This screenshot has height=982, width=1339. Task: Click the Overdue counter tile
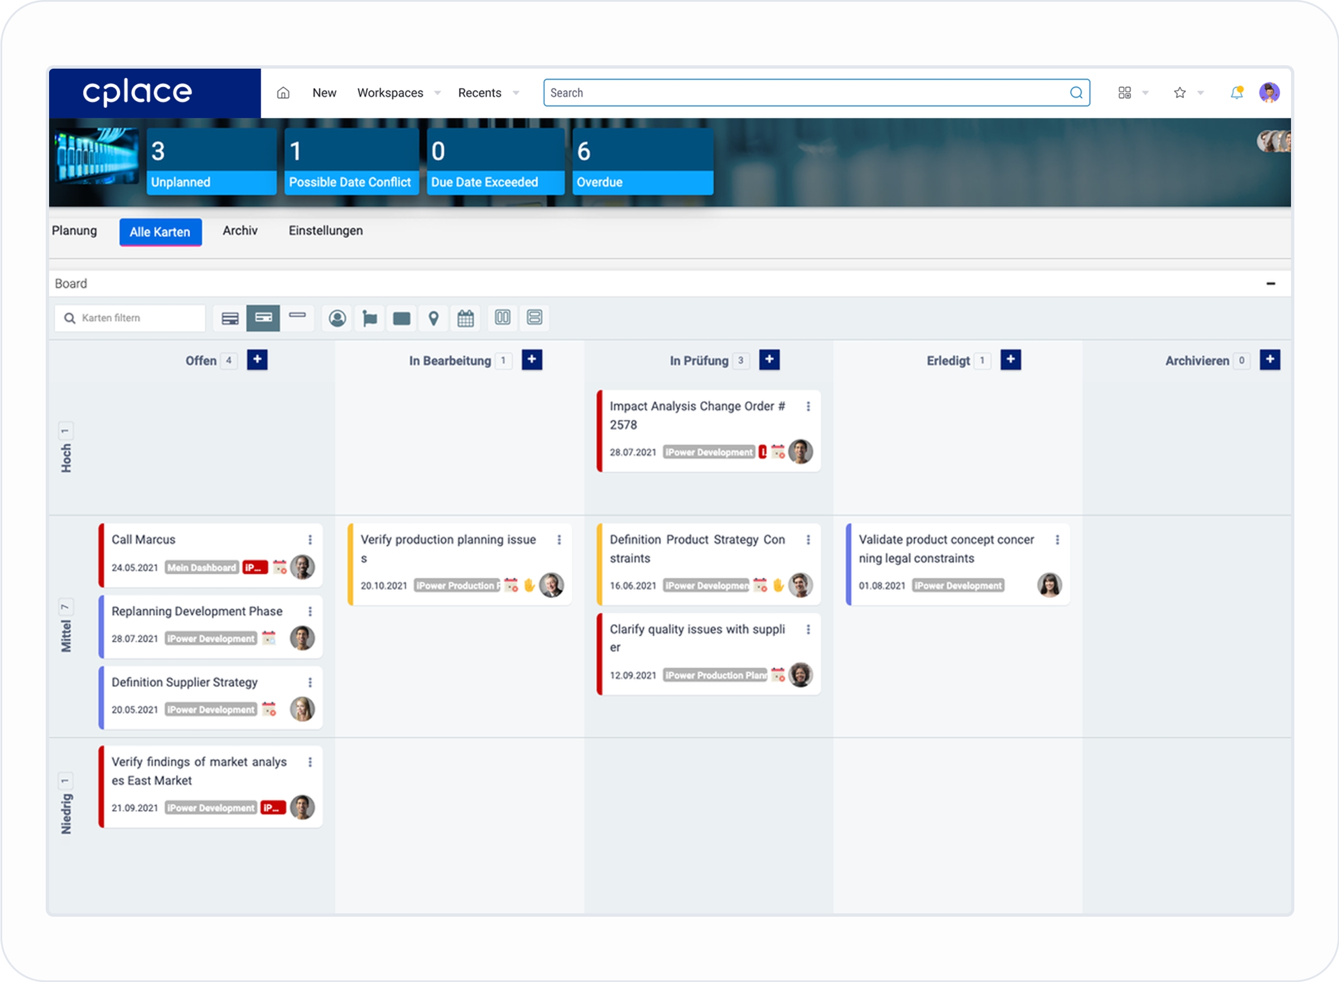tap(643, 162)
